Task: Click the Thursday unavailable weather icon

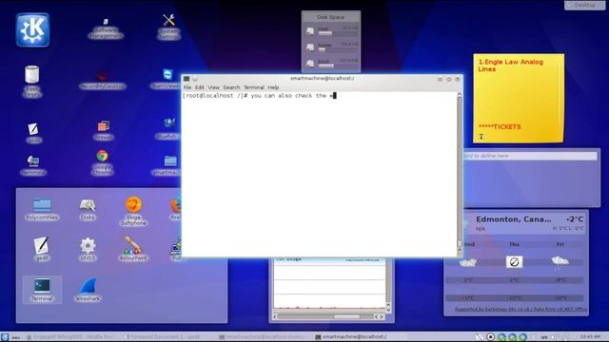Action: (x=514, y=262)
